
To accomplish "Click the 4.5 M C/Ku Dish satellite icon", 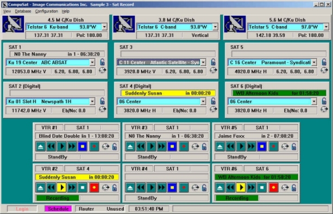I will click(13, 24).
